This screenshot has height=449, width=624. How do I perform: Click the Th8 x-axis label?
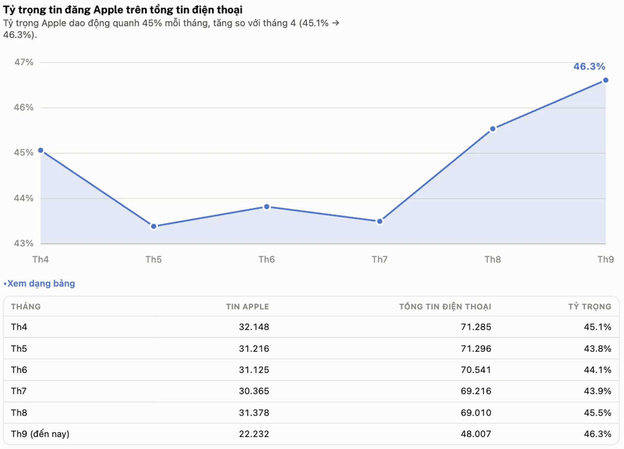click(493, 259)
